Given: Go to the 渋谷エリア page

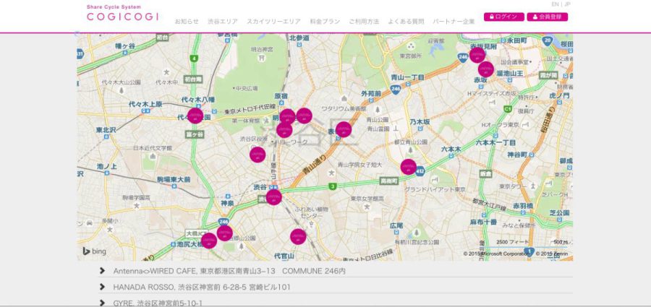Looking at the screenshot, I should pyautogui.click(x=223, y=22).
